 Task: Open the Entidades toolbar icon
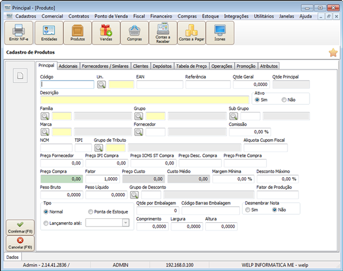(49, 33)
